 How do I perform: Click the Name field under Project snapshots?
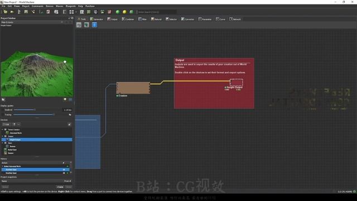pyautogui.click(x=32, y=181)
